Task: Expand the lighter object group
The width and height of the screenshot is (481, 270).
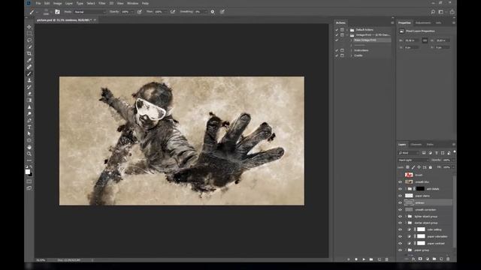Action: point(406,217)
